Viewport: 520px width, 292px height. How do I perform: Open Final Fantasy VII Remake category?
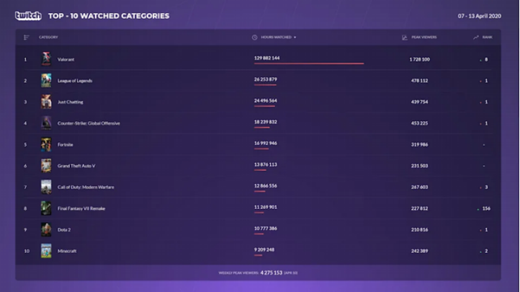point(81,208)
